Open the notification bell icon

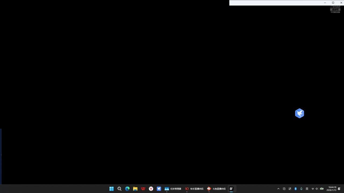(339, 189)
